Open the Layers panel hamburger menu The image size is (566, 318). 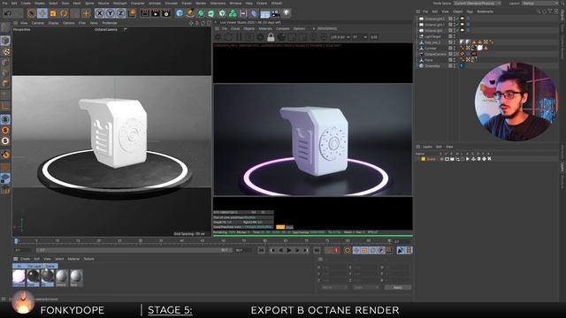click(x=418, y=147)
